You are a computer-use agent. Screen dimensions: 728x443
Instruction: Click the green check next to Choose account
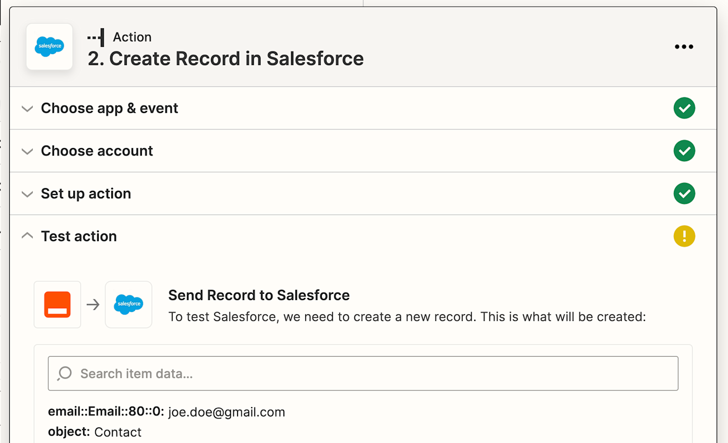684,151
